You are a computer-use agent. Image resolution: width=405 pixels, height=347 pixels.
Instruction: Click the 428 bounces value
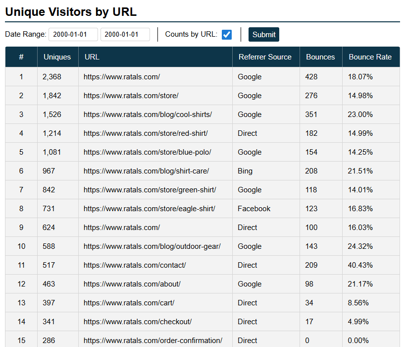click(x=311, y=77)
